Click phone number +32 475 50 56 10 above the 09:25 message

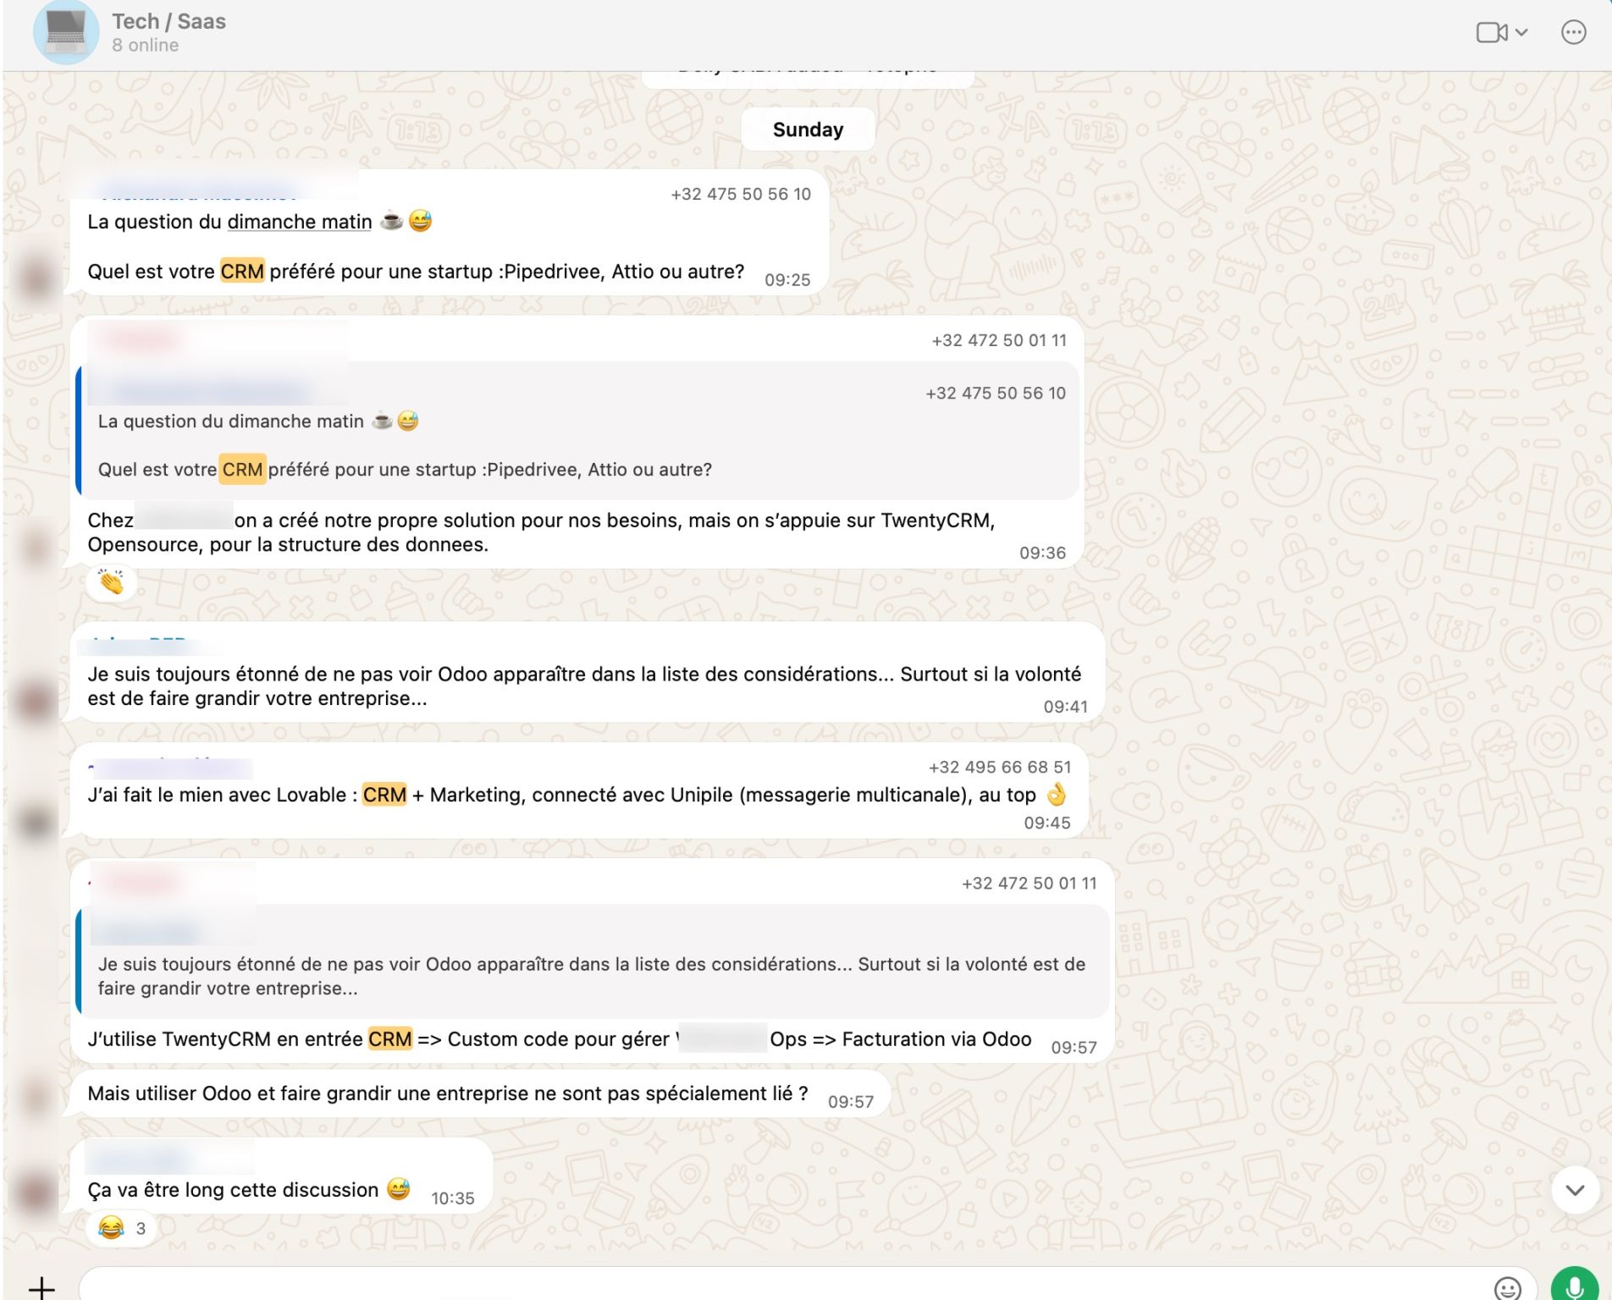(741, 194)
